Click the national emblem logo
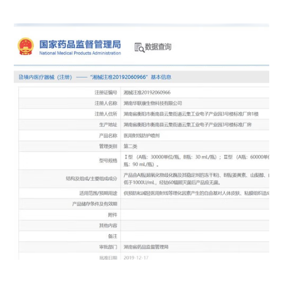The image size is (283, 283). 25,47
